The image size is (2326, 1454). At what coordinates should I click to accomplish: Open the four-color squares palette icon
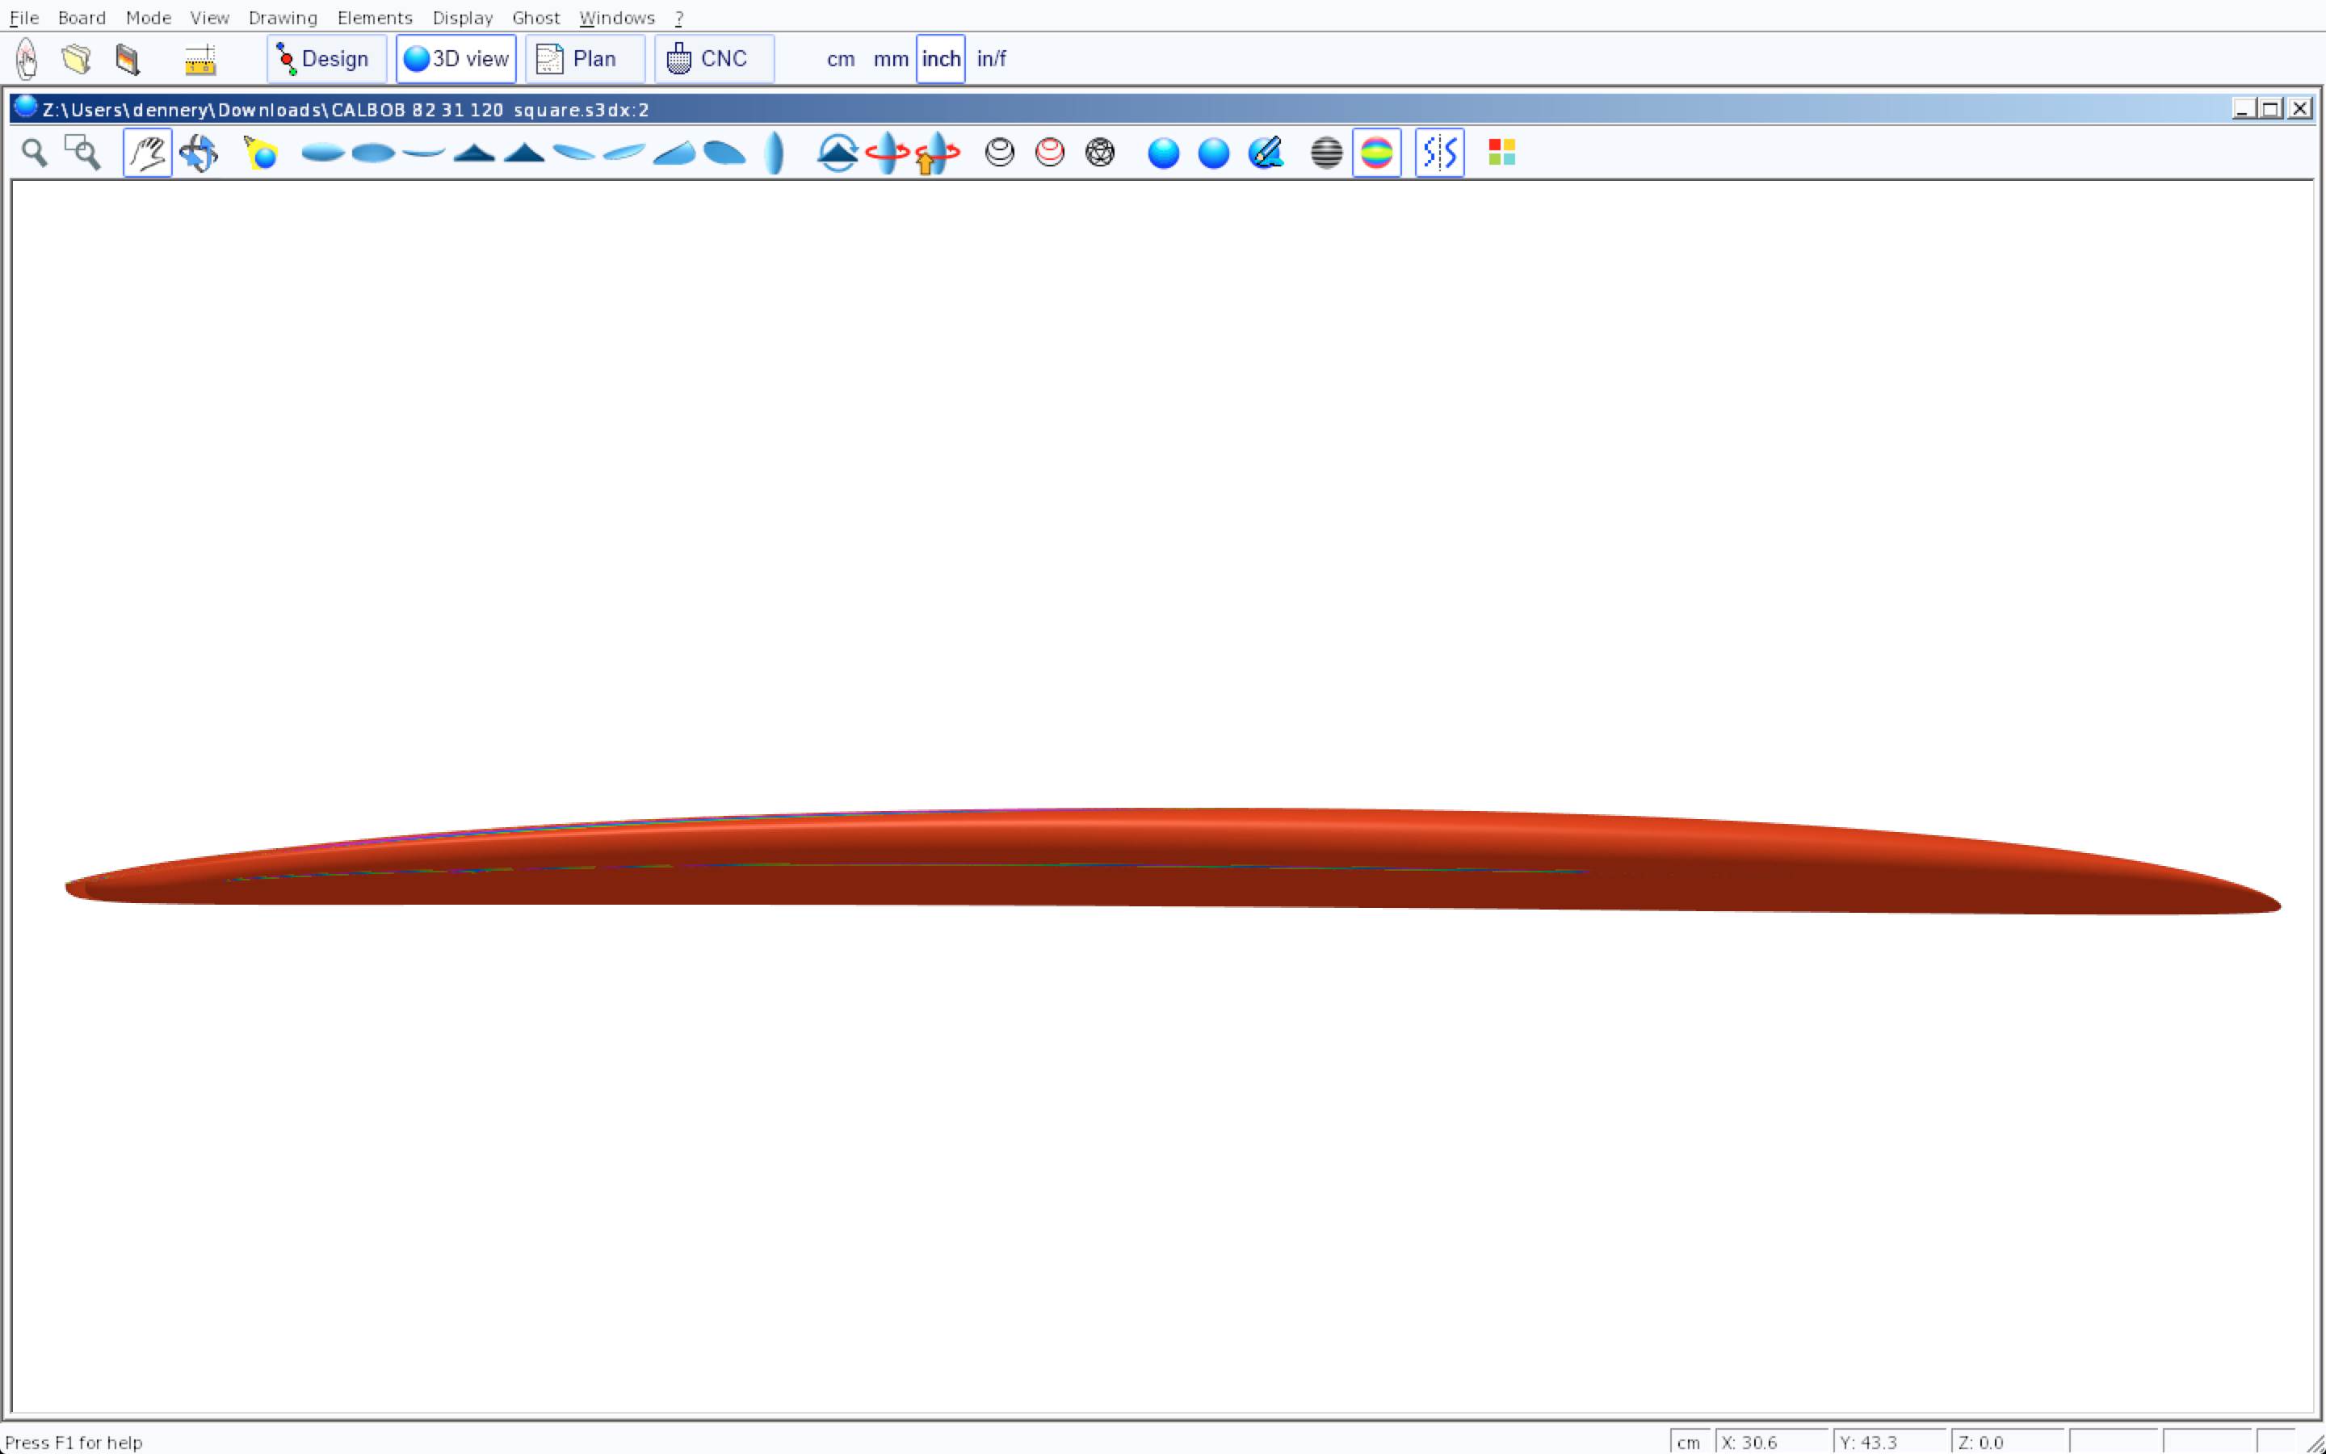(x=1501, y=153)
